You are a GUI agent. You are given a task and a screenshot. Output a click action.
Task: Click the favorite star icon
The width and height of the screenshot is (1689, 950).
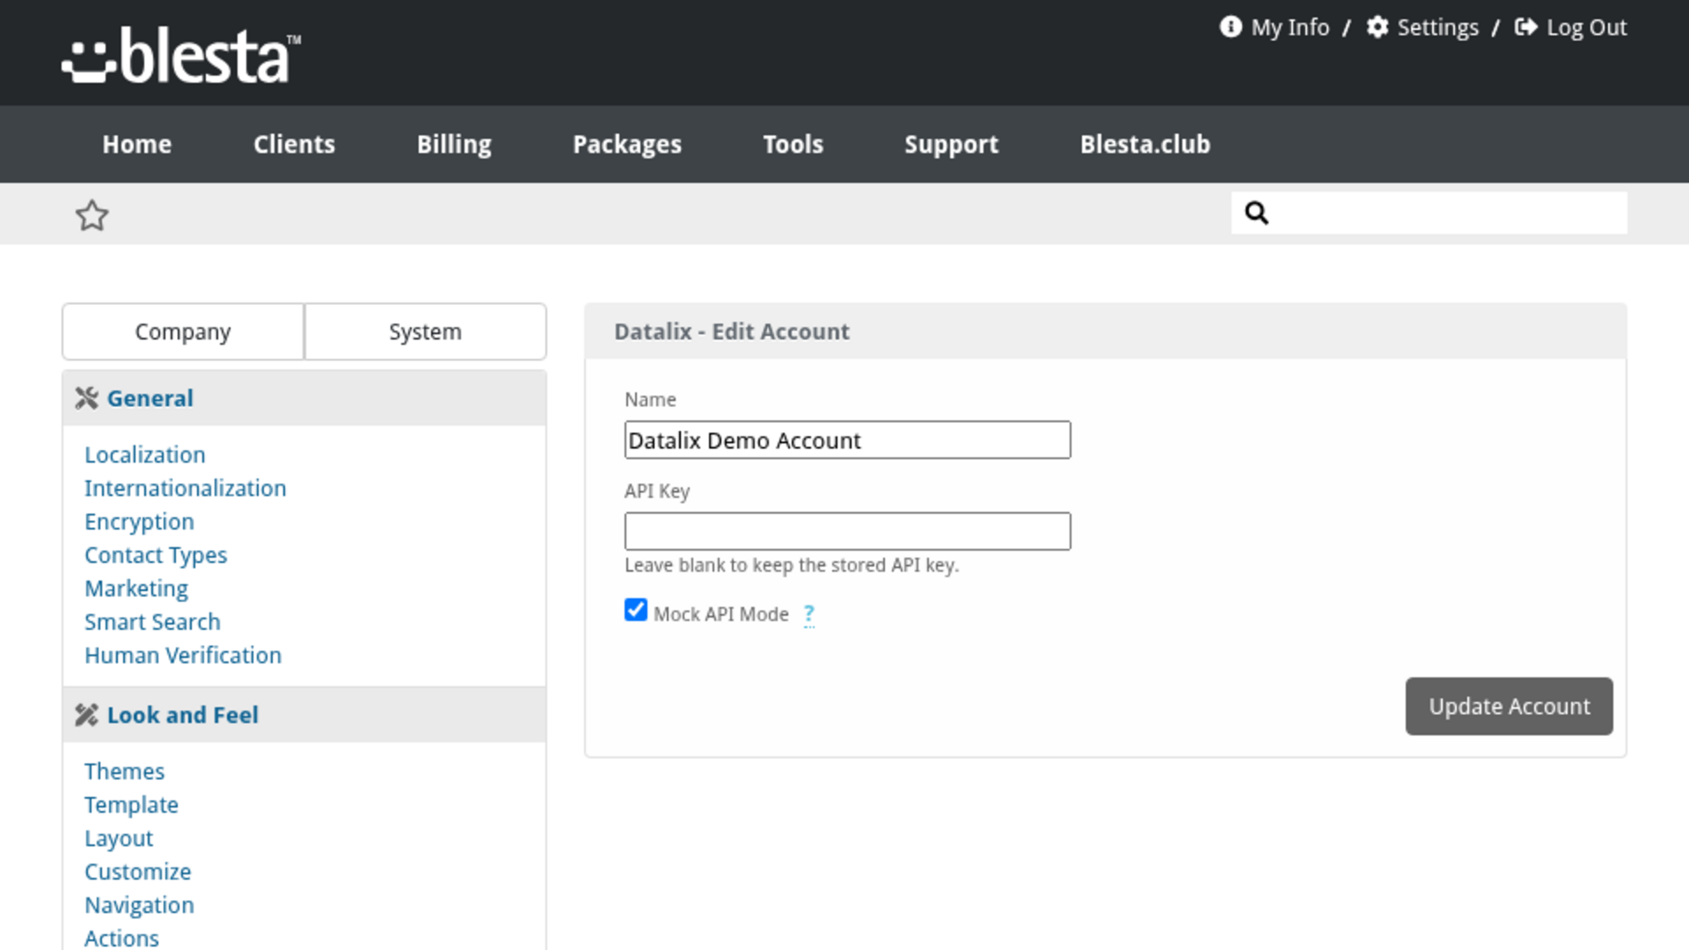[x=91, y=216]
